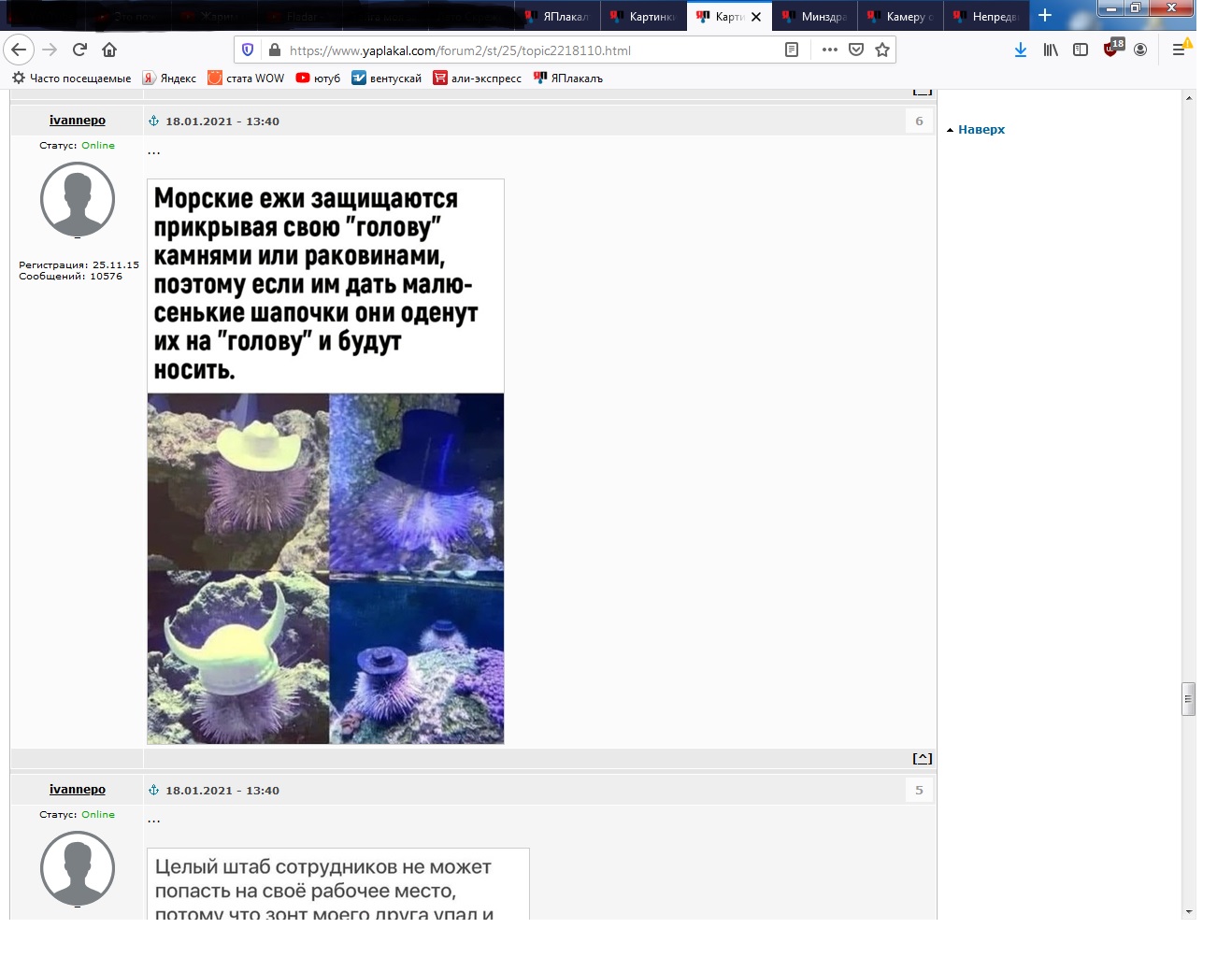
Task: Open the Library icon
Action: coord(1052,50)
